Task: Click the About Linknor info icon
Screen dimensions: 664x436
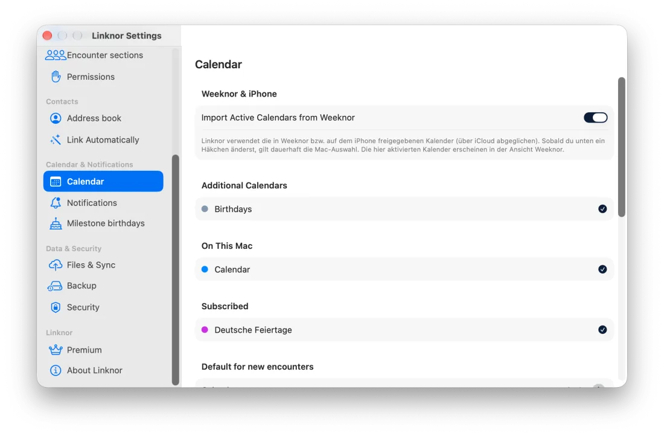Action: coord(56,370)
